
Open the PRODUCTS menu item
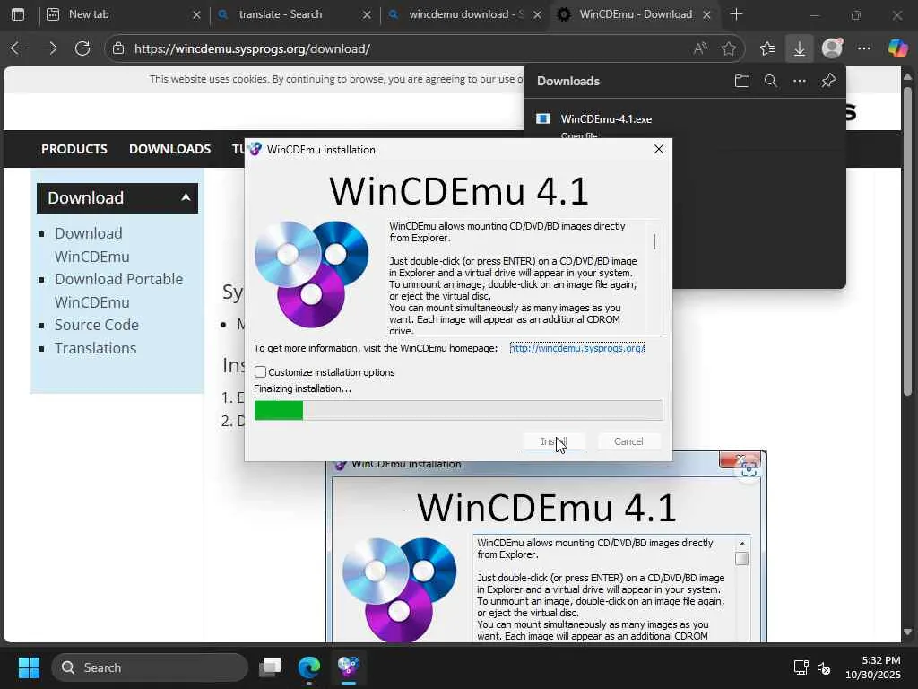pos(74,149)
